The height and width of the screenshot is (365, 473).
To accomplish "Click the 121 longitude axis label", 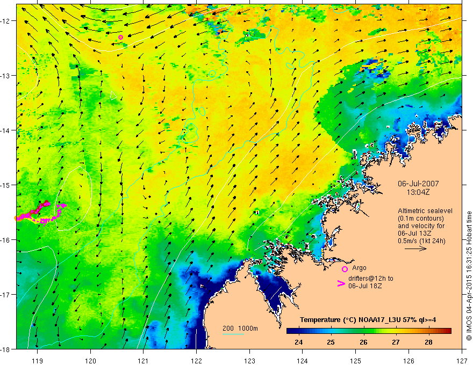I will click(x=144, y=361).
